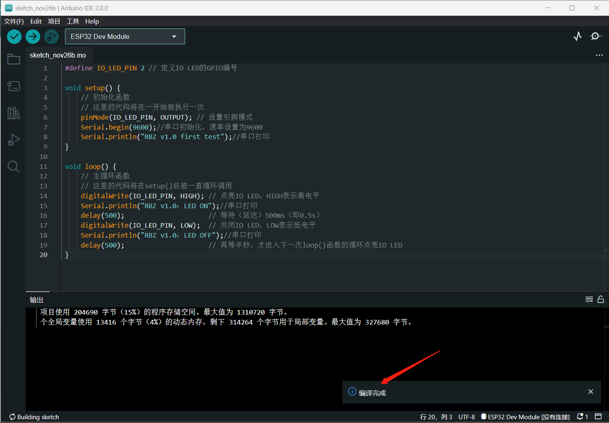Click the "RBZ v1.0 first test" println line

[x=175, y=137]
